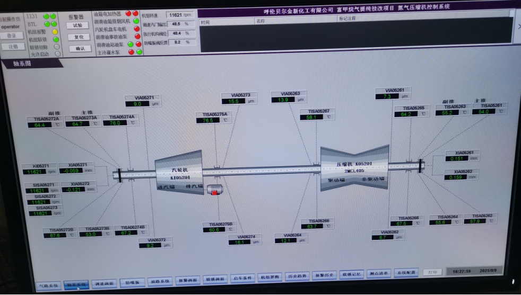
Task: Click the green 润滑油箱排烟风机 status lamp
Action: point(136,21)
